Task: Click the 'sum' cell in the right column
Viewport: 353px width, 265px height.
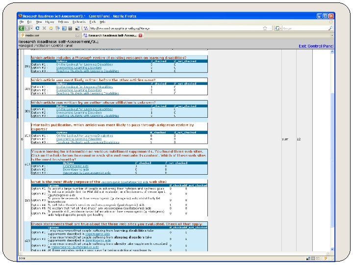Action: pyautogui.click(x=285, y=139)
